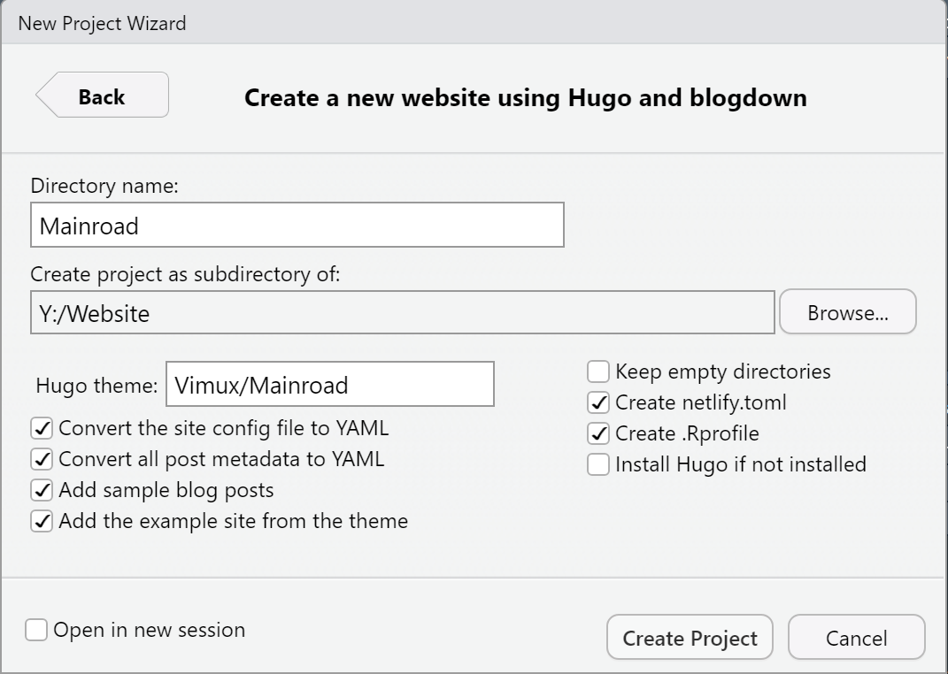This screenshot has width=948, height=674.
Task: Check Open in new session
Action: [x=36, y=630]
